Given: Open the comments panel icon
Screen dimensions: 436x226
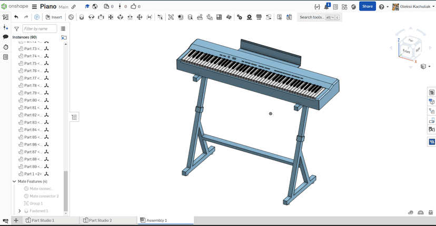Looking at the screenshot, I should coord(6,37).
